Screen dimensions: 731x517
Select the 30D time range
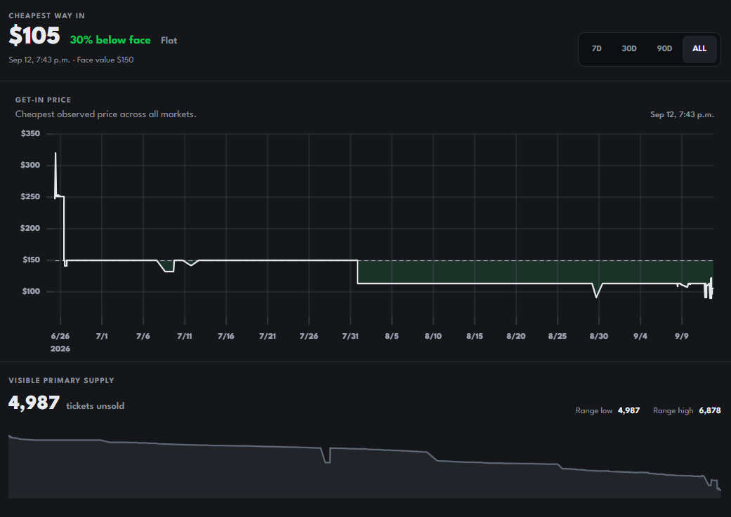pyautogui.click(x=629, y=49)
